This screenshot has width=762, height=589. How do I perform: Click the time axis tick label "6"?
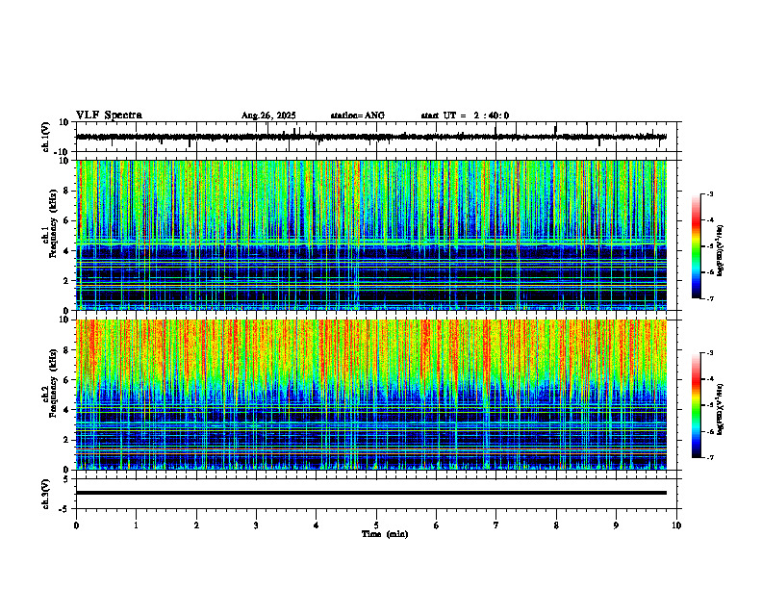point(437,525)
